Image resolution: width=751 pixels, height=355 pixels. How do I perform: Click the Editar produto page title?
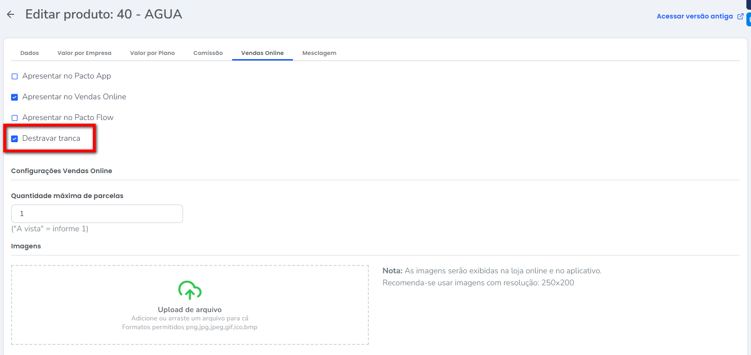click(104, 14)
